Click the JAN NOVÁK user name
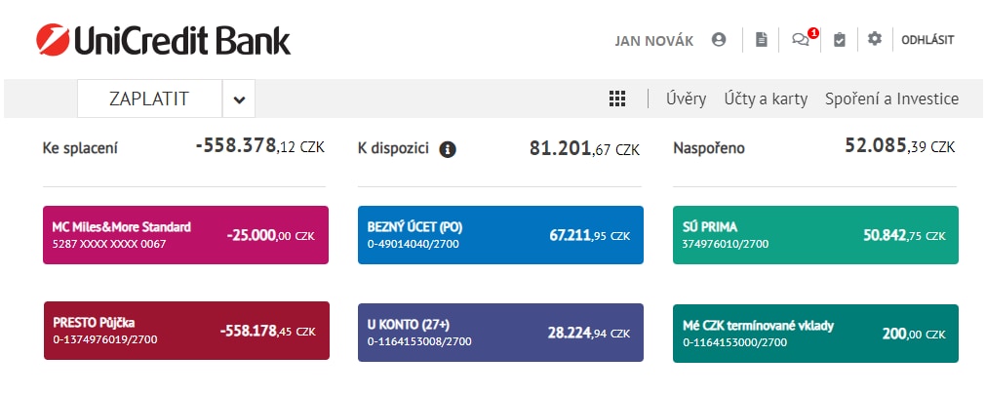Image resolution: width=986 pixels, height=395 pixels. pos(653,41)
